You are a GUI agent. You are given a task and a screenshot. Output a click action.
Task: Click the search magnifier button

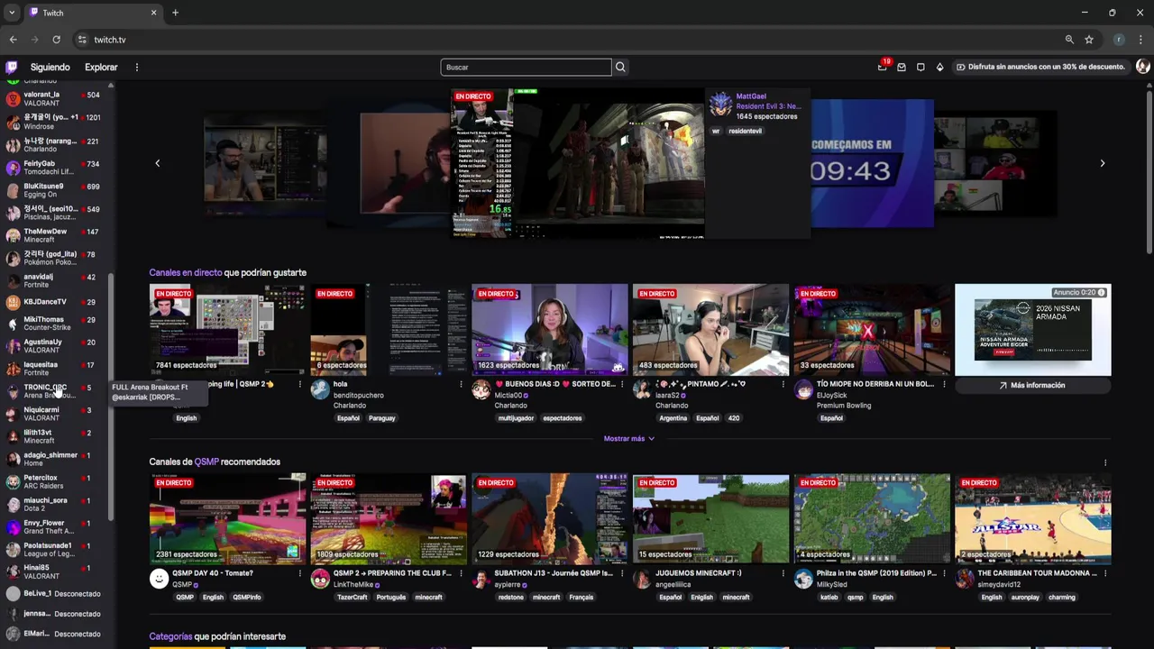pos(620,68)
